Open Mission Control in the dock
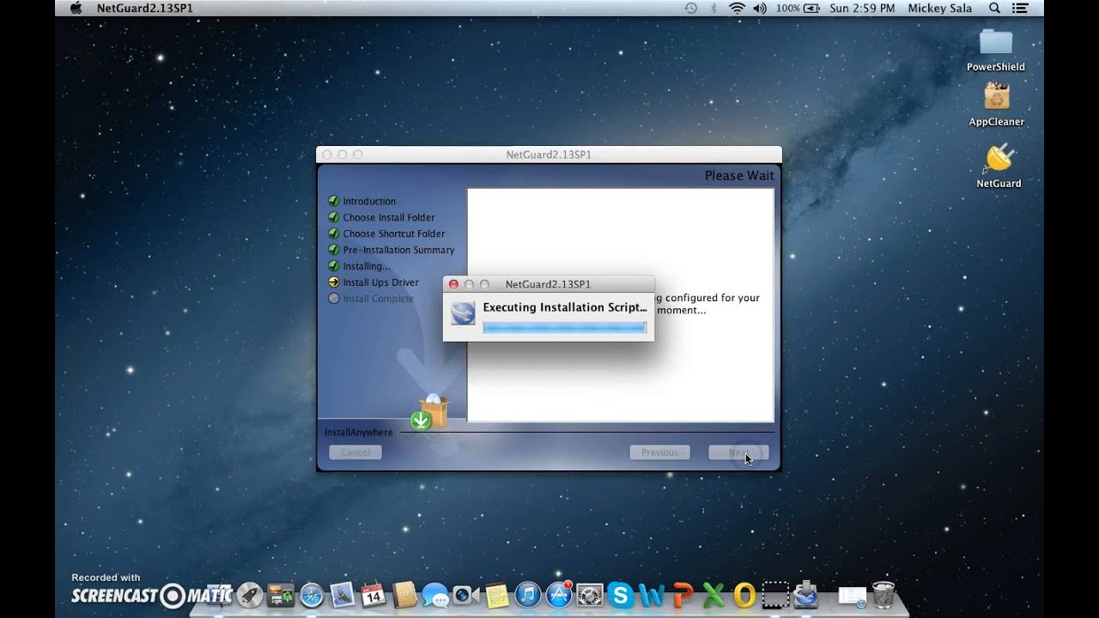Image resolution: width=1099 pixels, height=618 pixels. coord(281,595)
